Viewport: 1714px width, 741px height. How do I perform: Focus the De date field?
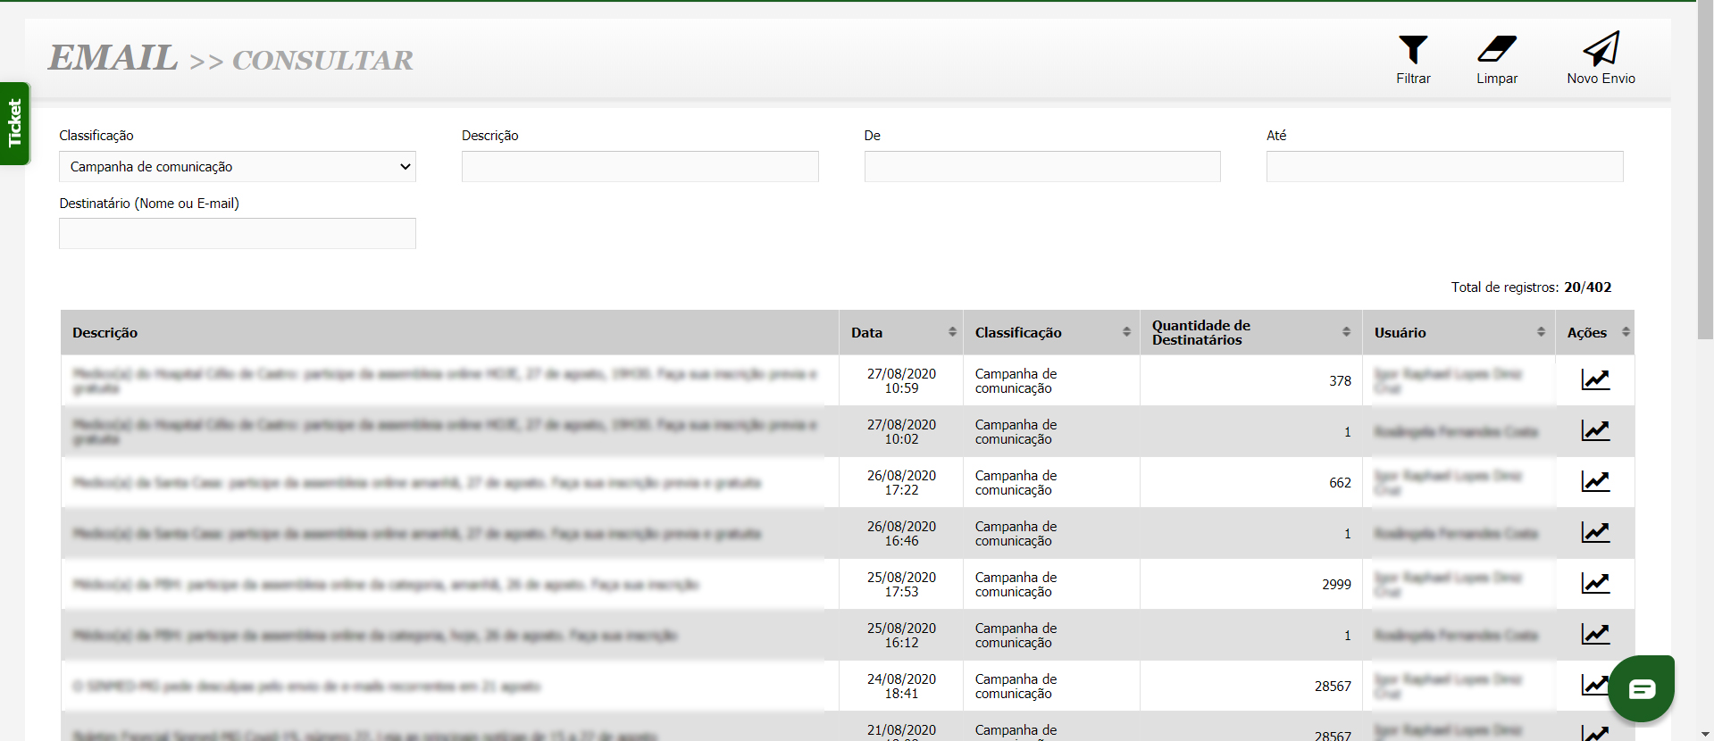1041,167
